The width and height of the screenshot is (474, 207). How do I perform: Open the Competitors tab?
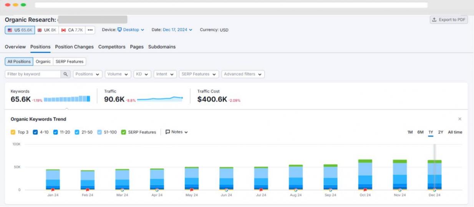(112, 47)
